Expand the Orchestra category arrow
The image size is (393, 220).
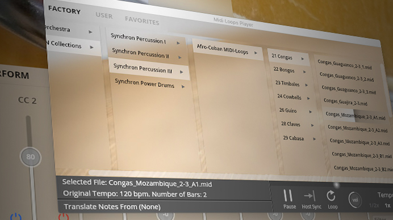(x=90, y=32)
